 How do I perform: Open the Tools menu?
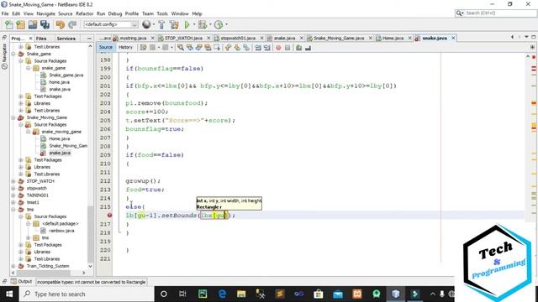coord(162,13)
